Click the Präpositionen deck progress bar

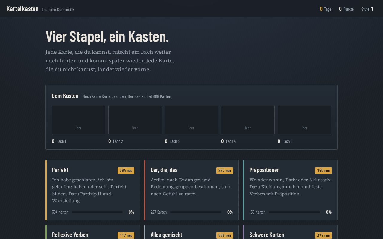pos(294,212)
